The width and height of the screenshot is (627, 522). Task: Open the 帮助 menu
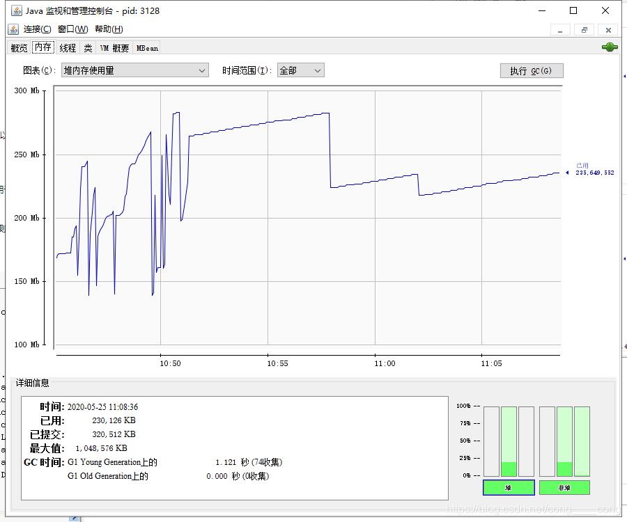coord(108,29)
